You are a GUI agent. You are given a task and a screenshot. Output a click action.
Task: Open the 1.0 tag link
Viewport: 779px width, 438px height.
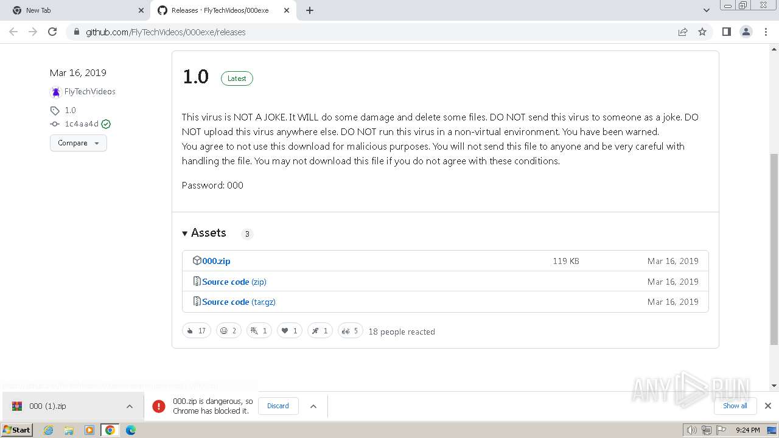70,110
